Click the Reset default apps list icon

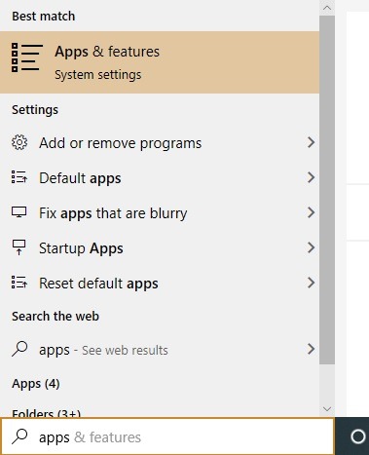[19, 283]
